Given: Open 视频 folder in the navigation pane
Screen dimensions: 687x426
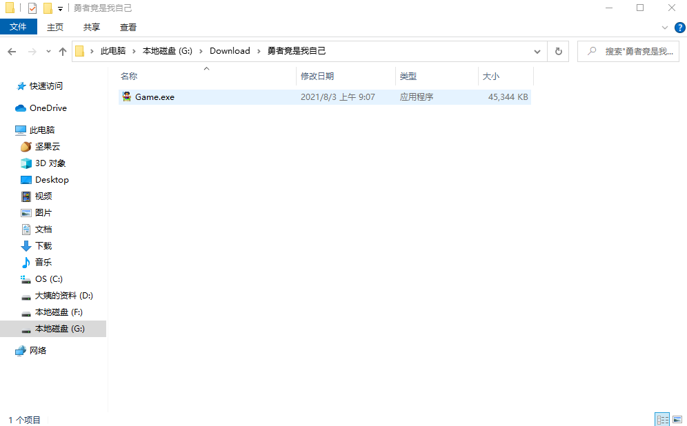Looking at the screenshot, I should [x=43, y=196].
